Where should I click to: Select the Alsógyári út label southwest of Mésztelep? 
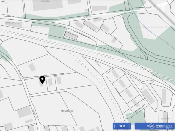[34, 114]
